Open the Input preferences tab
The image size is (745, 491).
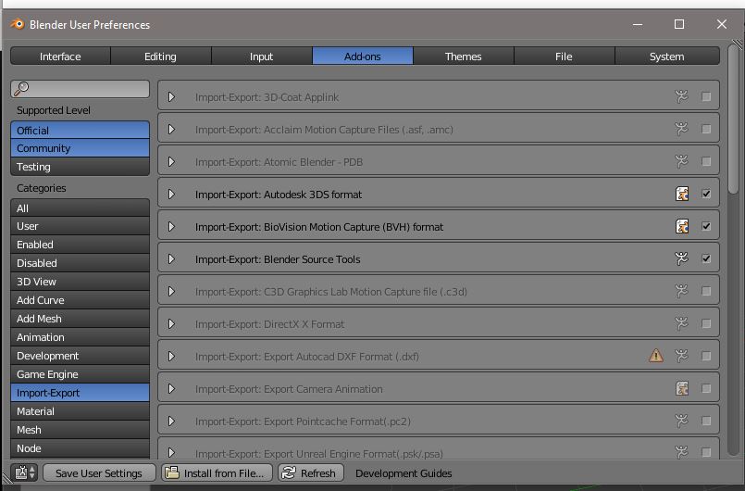point(261,57)
